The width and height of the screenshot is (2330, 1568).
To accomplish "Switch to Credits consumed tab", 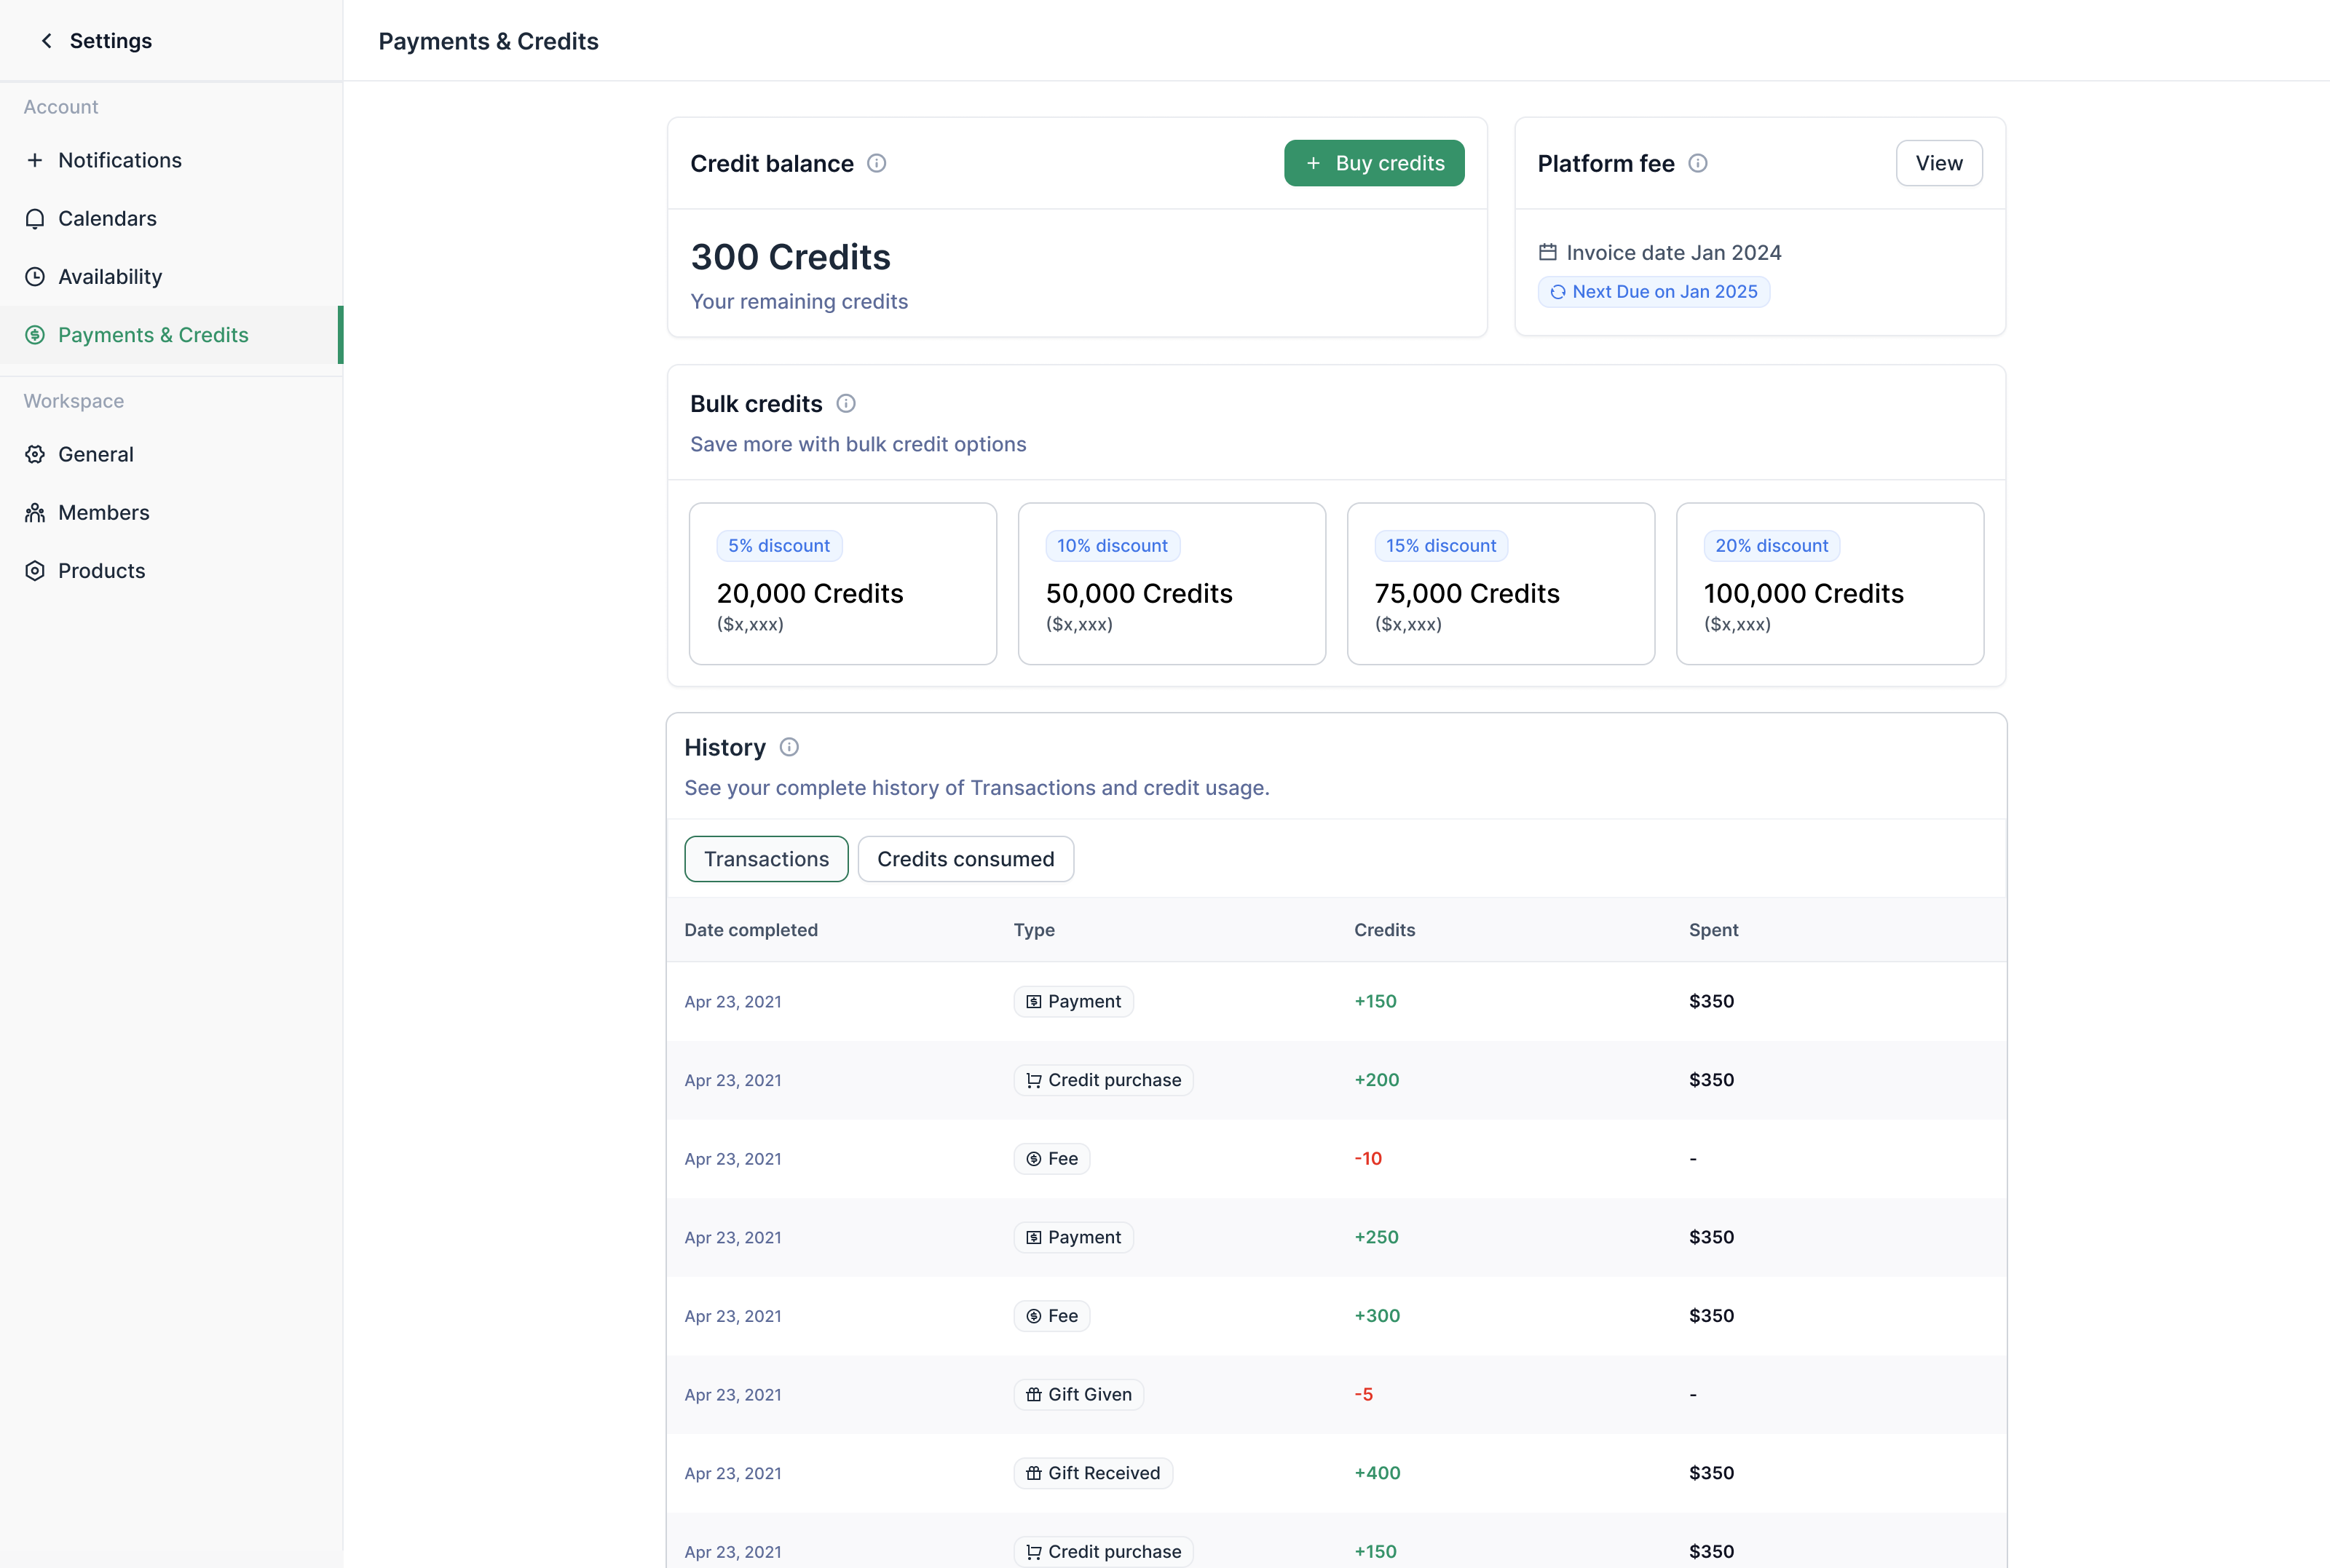I will tap(965, 859).
